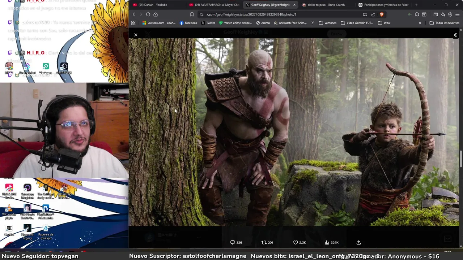
Task: Open the Twitter bookmark
Action: coord(208,23)
